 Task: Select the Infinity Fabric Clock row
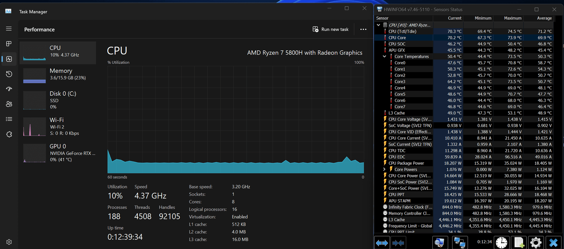pyautogui.click(x=464, y=207)
